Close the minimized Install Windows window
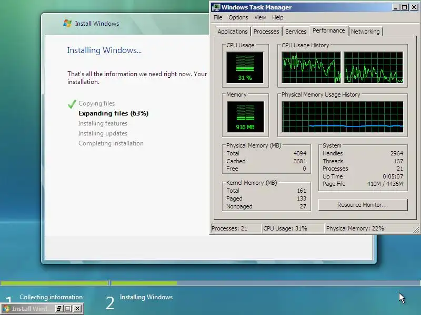 pos(77,309)
